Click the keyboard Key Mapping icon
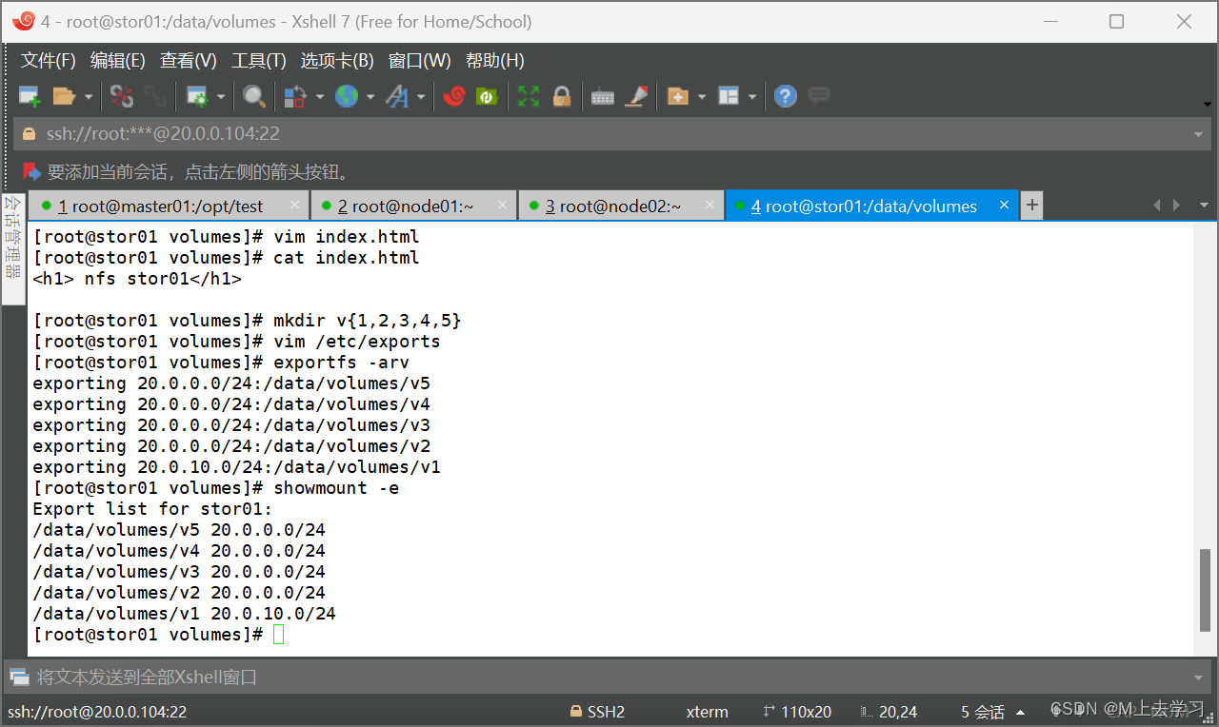 point(603,97)
